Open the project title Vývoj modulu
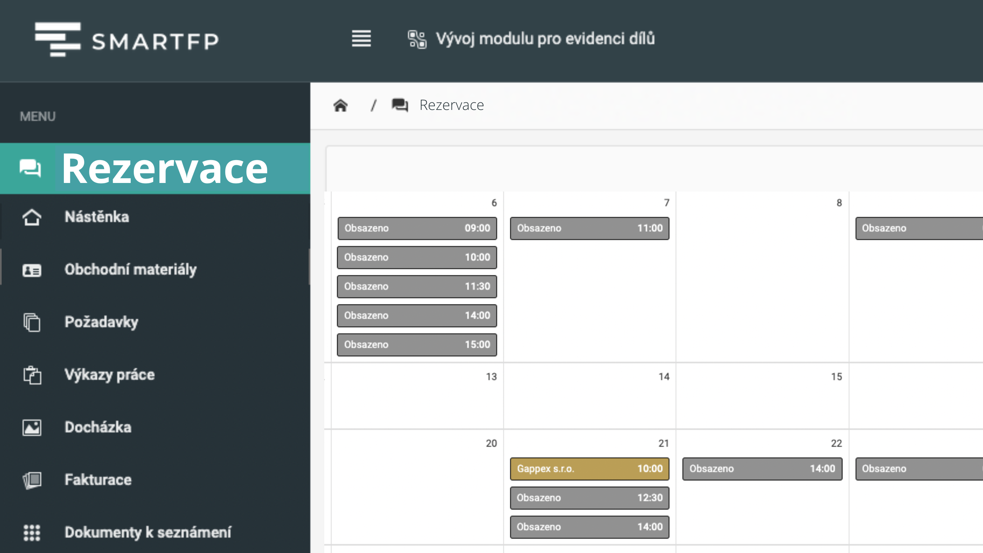This screenshot has height=553, width=983. (x=545, y=39)
